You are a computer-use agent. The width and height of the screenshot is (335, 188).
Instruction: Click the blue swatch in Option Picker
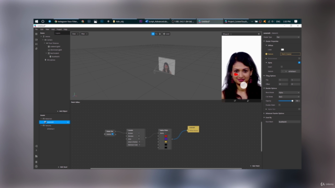click(x=166, y=139)
